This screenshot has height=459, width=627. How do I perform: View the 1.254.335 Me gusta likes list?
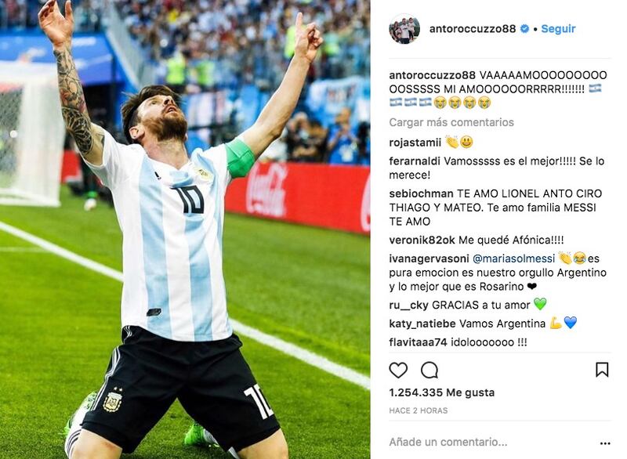(x=442, y=392)
